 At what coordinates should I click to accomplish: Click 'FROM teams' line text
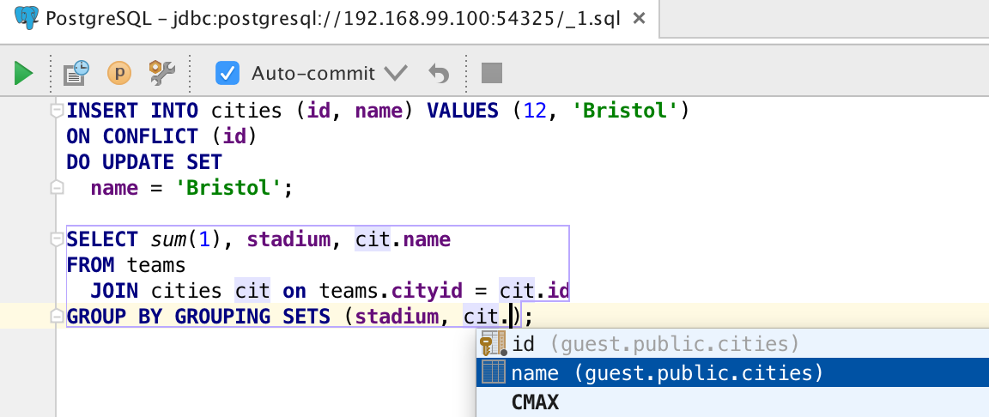pos(126,265)
